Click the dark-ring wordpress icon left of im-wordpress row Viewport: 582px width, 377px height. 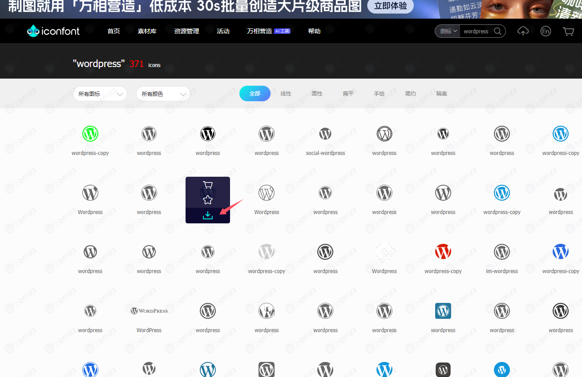(325, 252)
